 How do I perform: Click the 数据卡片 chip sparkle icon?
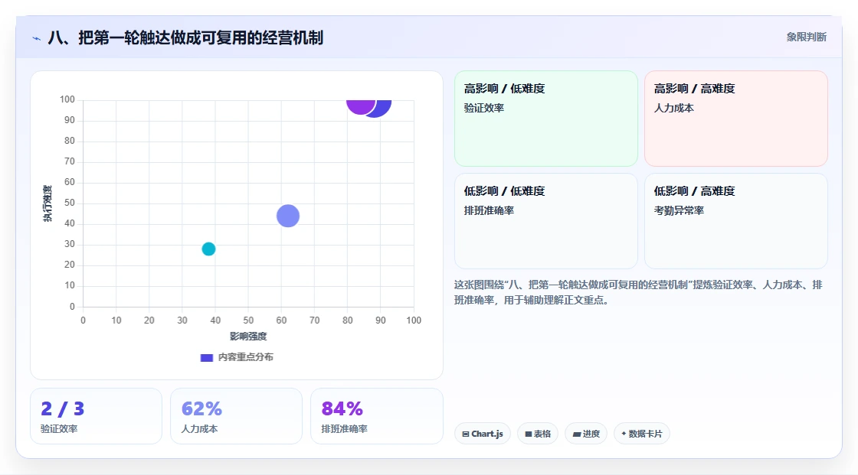pos(624,434)
